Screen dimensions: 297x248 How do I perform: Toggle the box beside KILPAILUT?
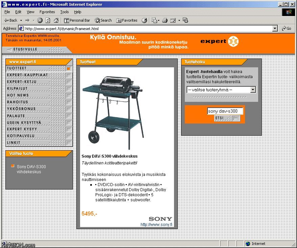pos(69,89)
